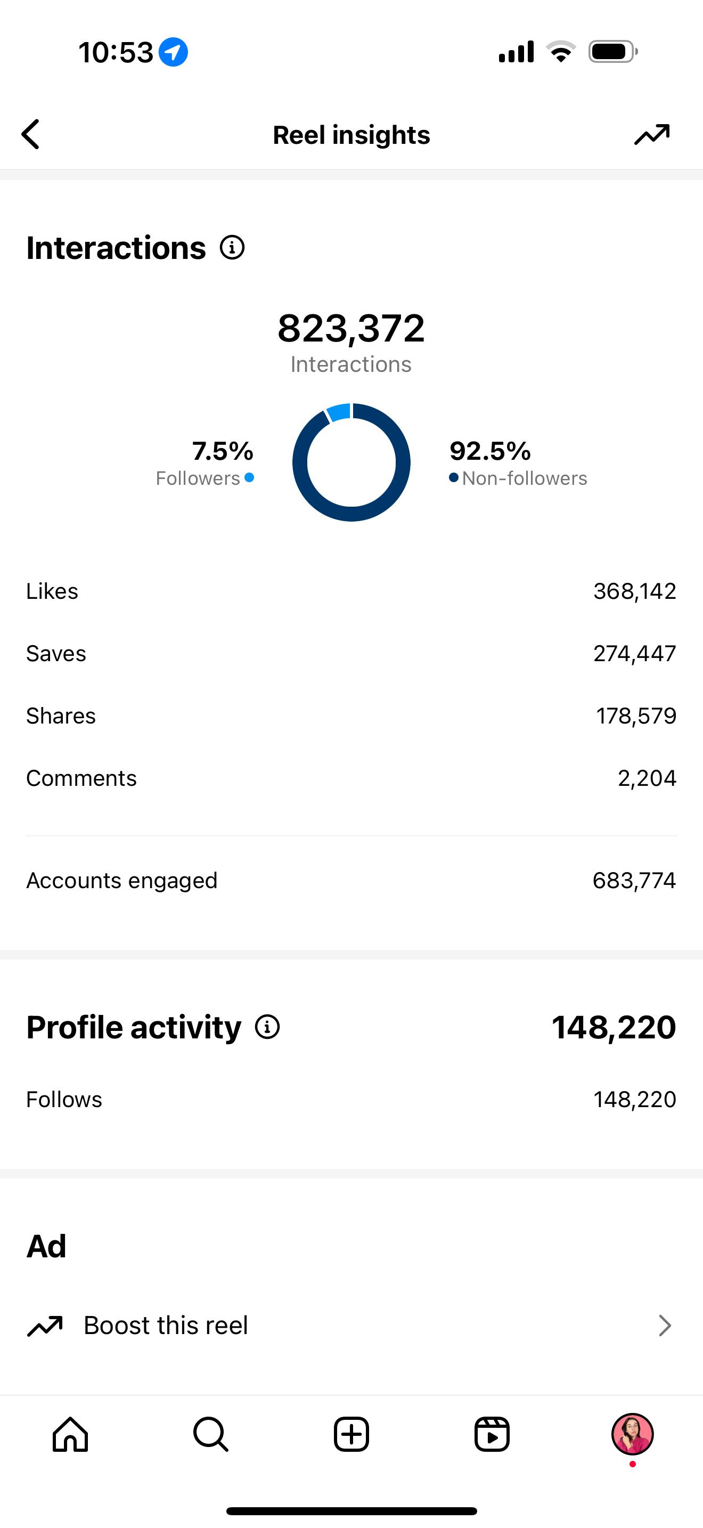The height and width of the screenshot is (1528, 703).
Task: Expand Boost this reel chevron
Action: click(665, 1325)
